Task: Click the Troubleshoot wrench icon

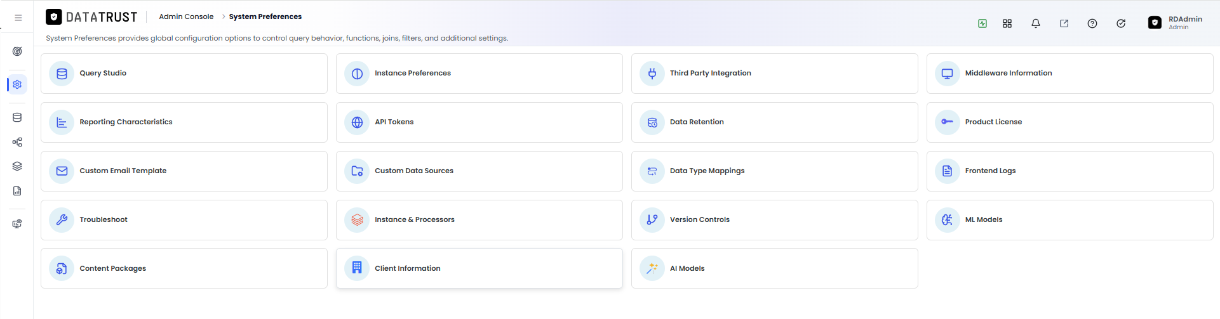Action: point(62,220)
